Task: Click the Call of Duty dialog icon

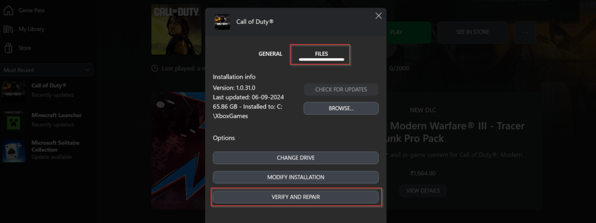Action: pos(222,22)
